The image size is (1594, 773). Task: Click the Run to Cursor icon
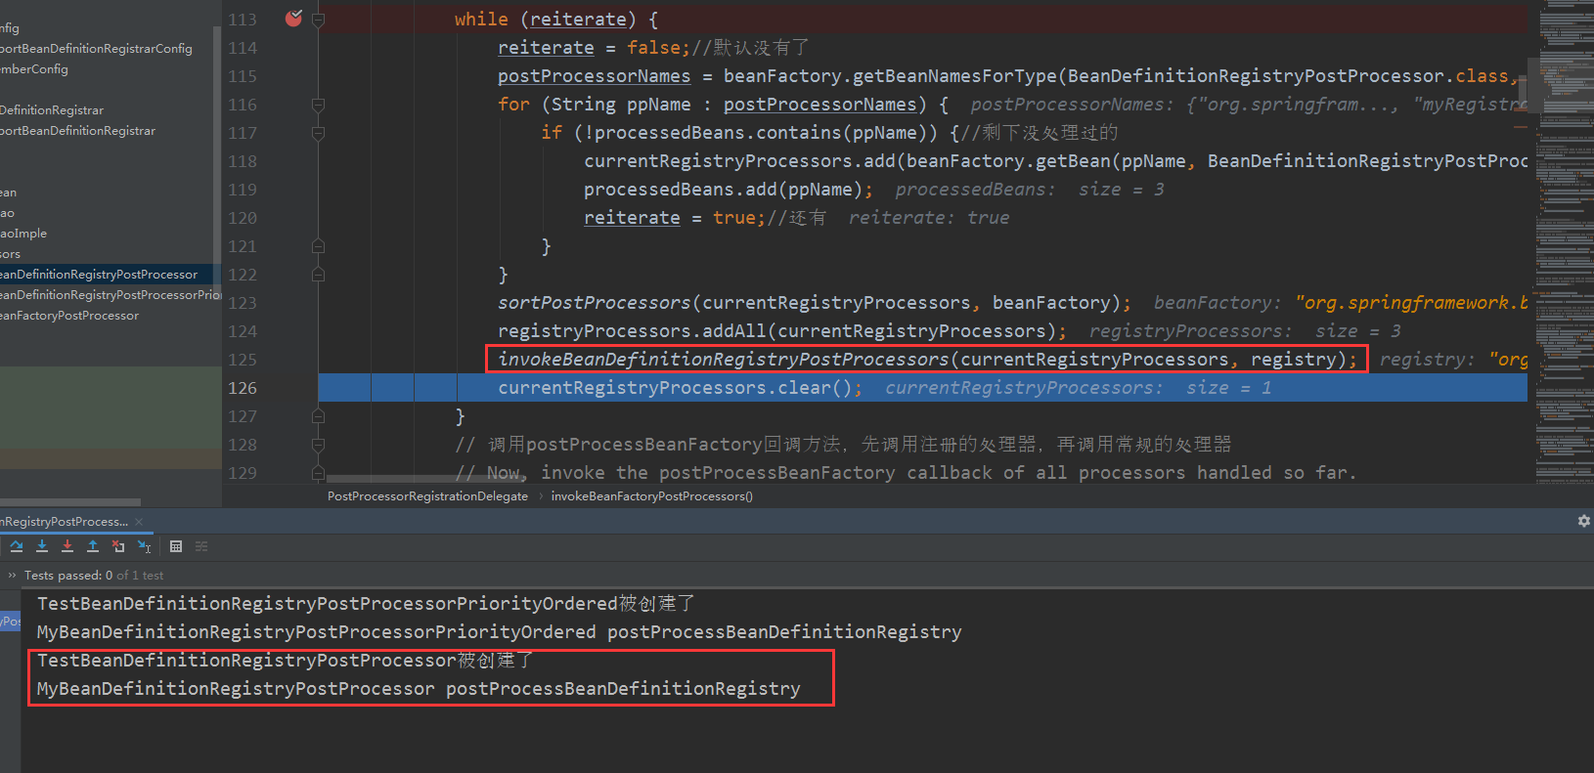[144, 546]
